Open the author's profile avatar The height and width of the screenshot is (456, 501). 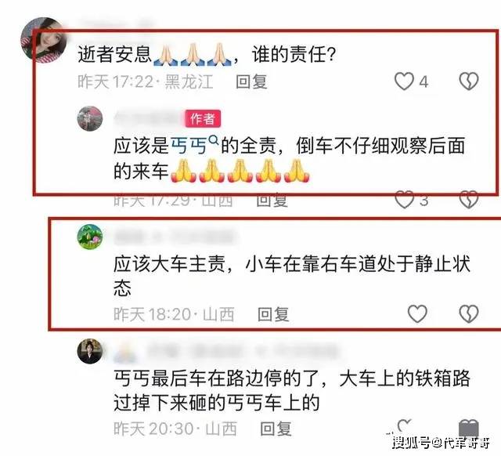[90, 118]
